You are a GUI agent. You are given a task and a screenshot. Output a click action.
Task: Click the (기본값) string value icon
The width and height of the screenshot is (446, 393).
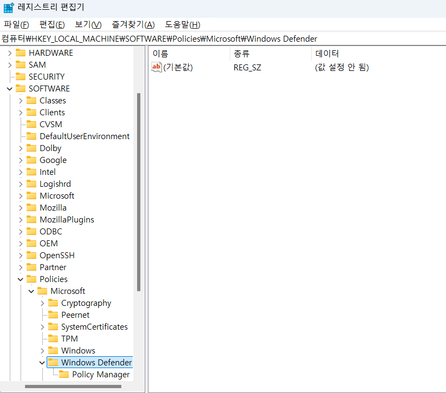[157, 67]
